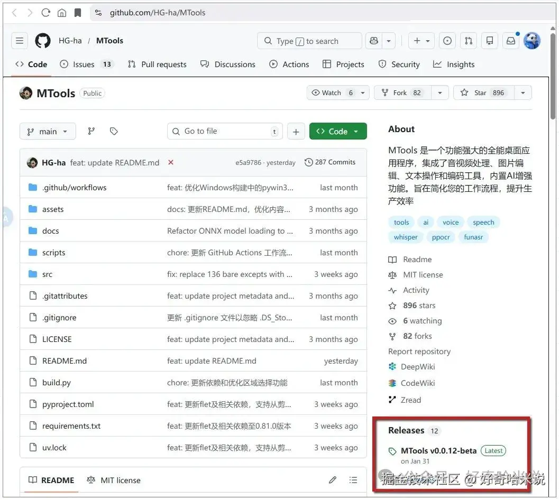Click the branches icon next to branch selector
This screenshot has height=500, width=559.
pos(91,131)
